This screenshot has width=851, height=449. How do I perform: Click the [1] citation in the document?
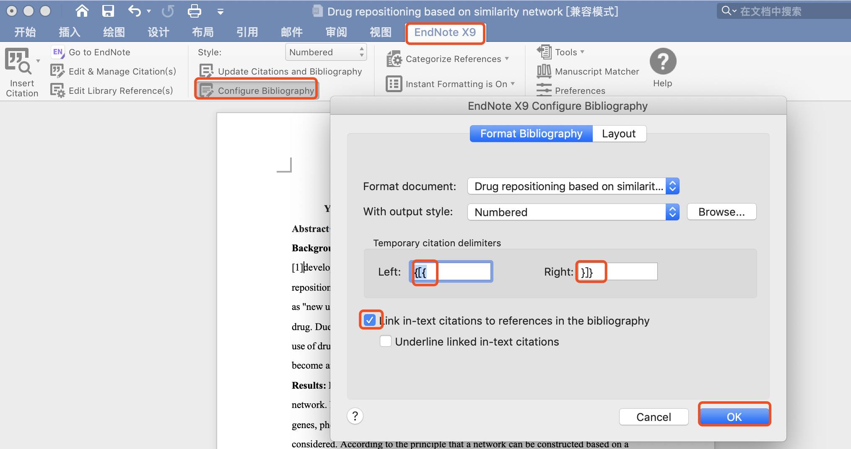(297, 267)
